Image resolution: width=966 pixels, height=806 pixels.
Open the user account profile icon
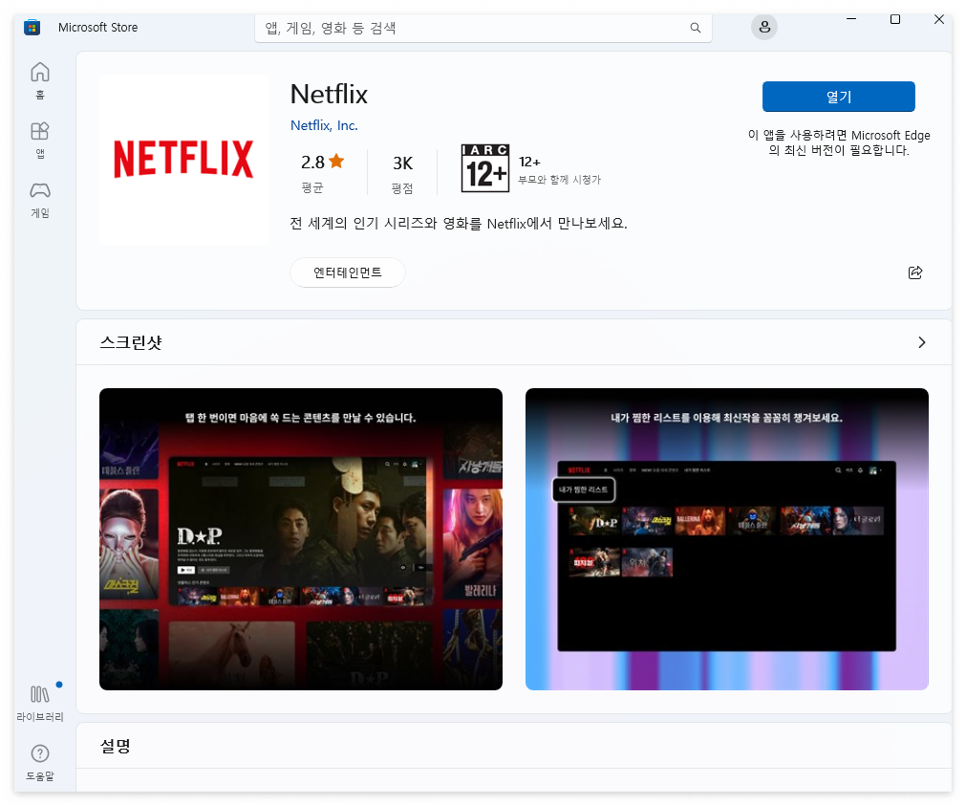tap(763, 27)
